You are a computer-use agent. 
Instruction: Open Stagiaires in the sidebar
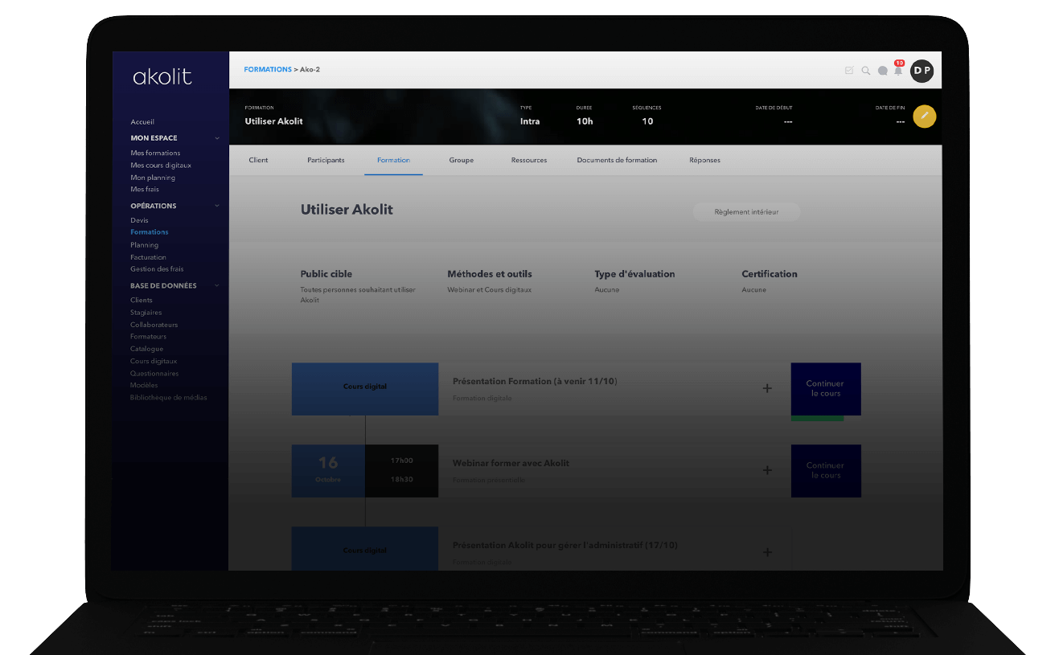click(x=146, y=313)
